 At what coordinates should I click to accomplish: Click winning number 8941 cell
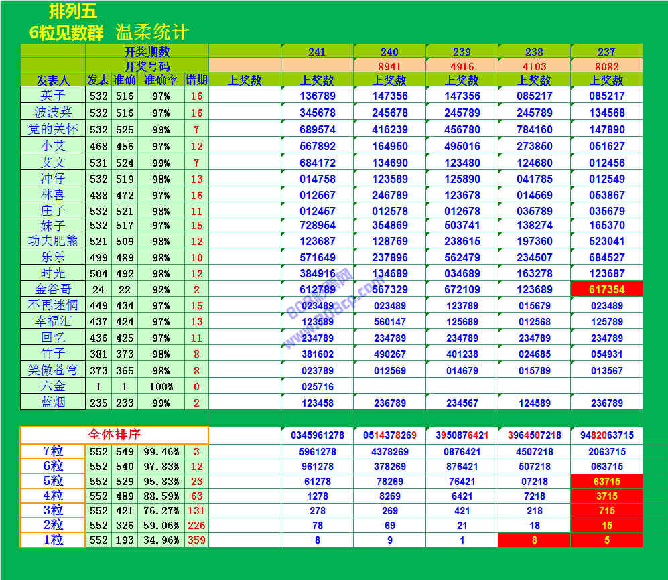click(389, 66)
